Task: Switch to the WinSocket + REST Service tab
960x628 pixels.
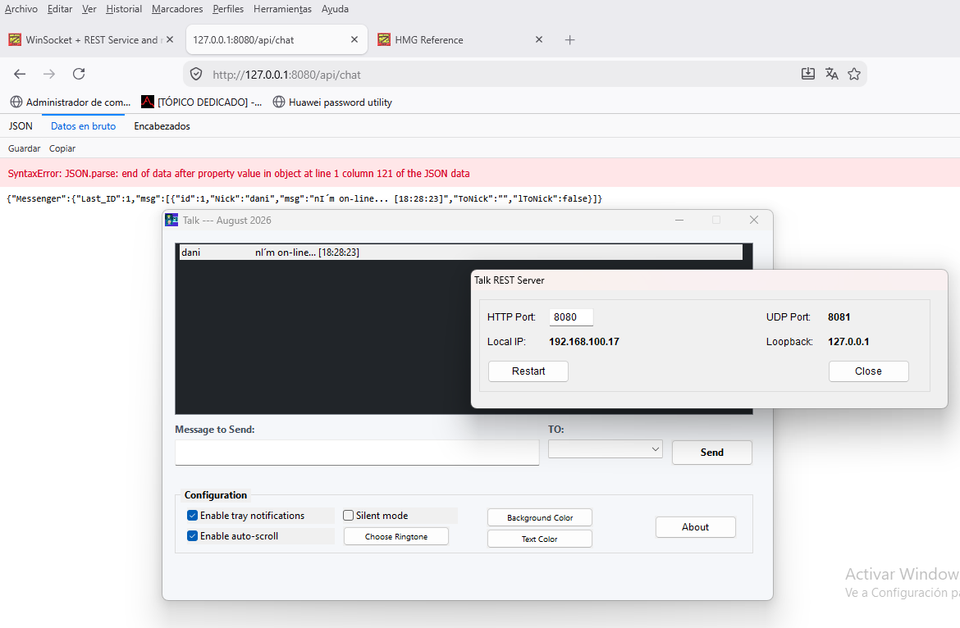Action: pyautogui.click(x=92, y=39)
